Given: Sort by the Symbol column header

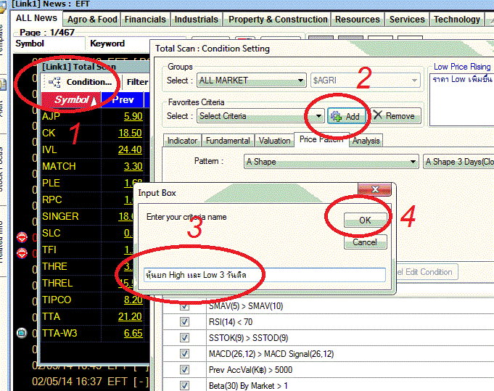Looking at the screenshot, I should pyautogui.click(x=71, y=100).
